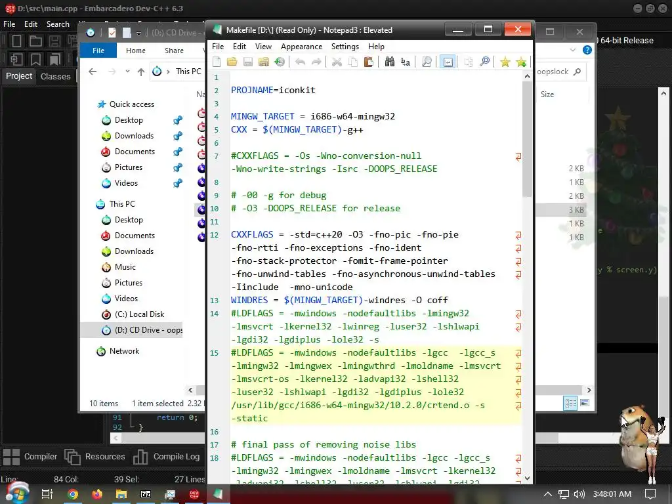
Task: Click Up one level arrow in File Explorer
Action: coord(140,72)
